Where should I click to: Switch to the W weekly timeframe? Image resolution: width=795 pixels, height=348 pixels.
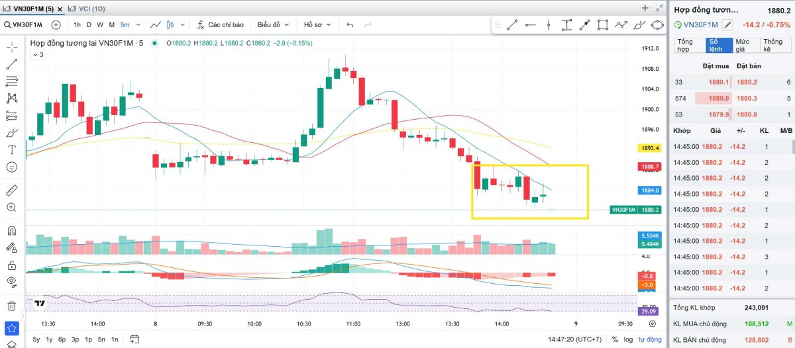click(100, 24)
